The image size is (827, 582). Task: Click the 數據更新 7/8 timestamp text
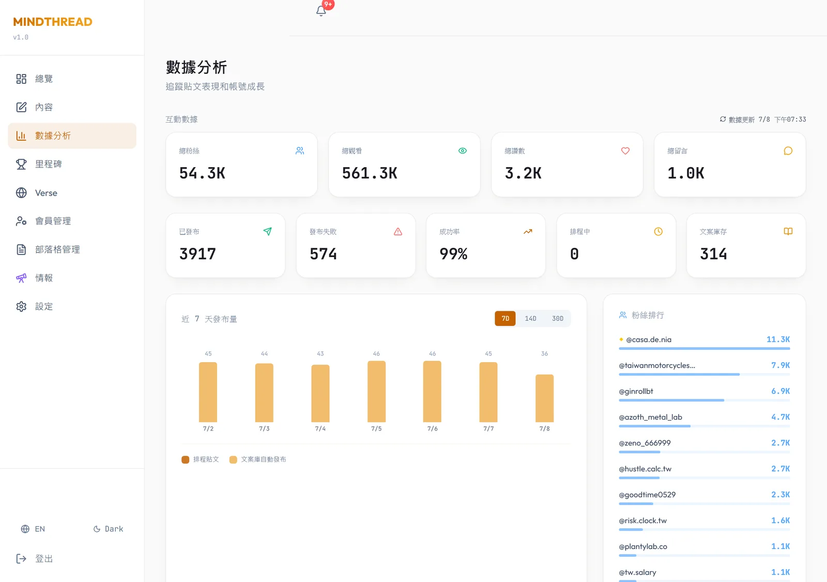pyautogui.click(x=768, y=119)
